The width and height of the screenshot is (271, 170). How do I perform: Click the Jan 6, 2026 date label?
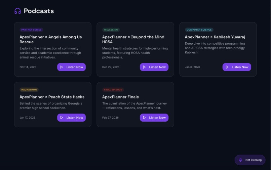(192, 67)
